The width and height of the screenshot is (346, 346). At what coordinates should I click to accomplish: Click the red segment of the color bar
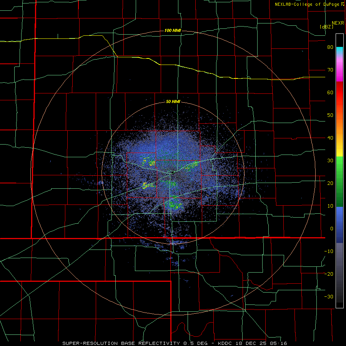point(339,90)
